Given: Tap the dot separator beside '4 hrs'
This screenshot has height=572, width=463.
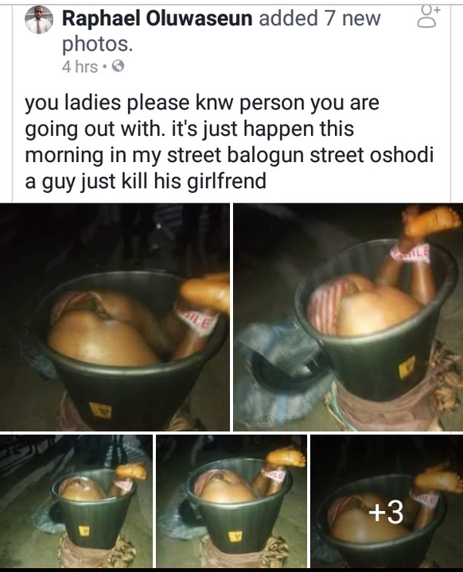Looking at the screenshot, I should pos(104,67).
